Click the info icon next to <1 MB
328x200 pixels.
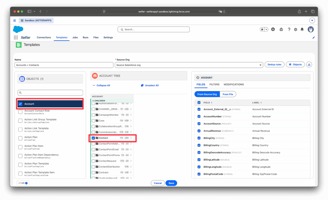click(x=26, y=183)
